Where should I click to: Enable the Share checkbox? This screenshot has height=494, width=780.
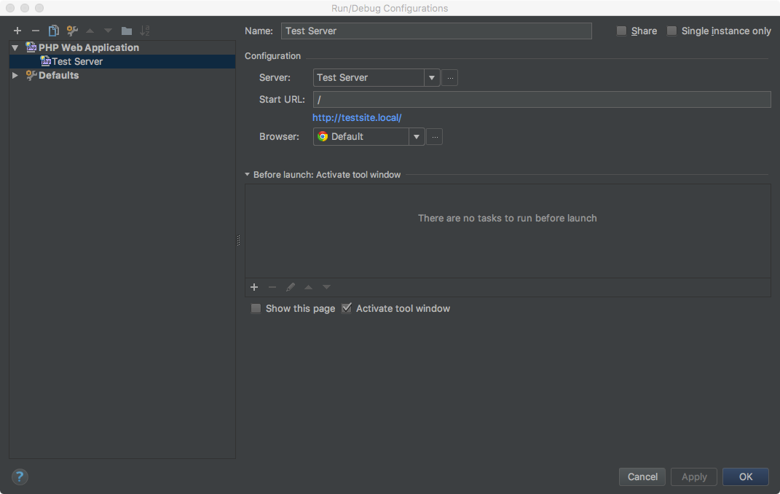coord(621,31)
